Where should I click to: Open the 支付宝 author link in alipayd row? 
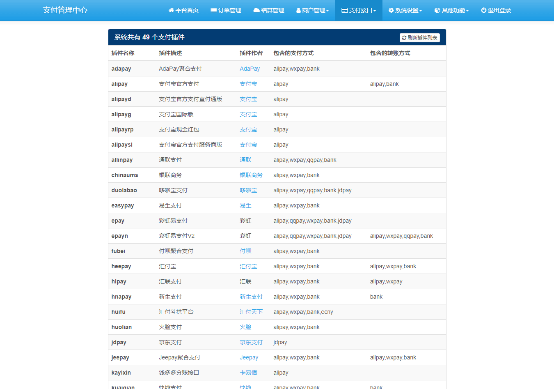(x=248, y=99)
